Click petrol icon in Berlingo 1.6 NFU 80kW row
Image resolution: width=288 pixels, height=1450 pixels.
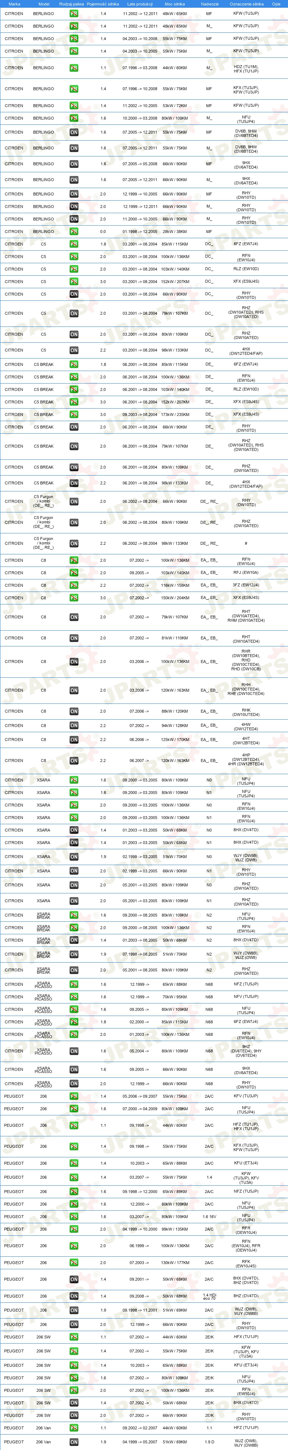tap(74, 118)
